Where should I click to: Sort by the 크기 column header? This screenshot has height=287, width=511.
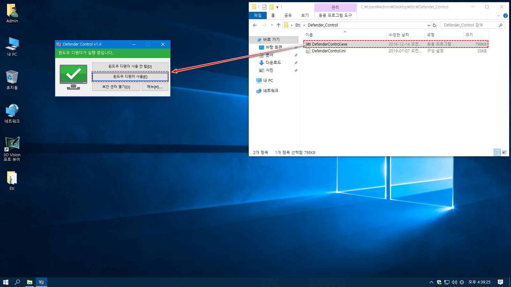click(x=476, y=35)
